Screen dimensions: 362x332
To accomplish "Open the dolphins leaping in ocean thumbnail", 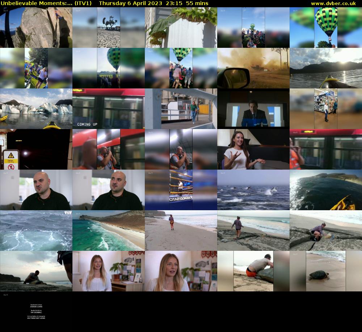I will (x=253, y=190).
